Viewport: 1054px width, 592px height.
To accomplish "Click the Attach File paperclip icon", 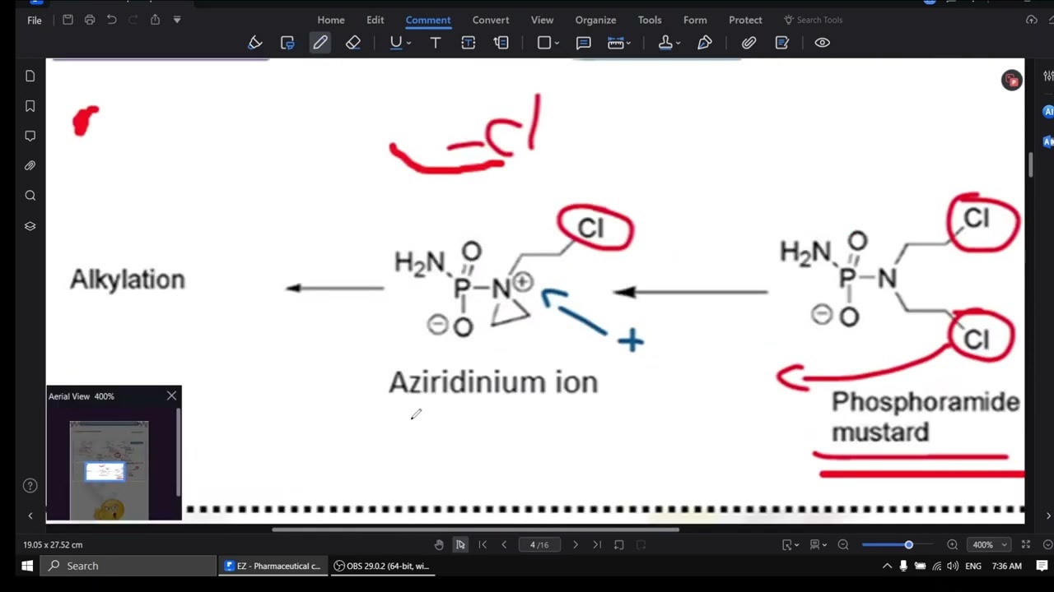I will click(x=749, y=43).
